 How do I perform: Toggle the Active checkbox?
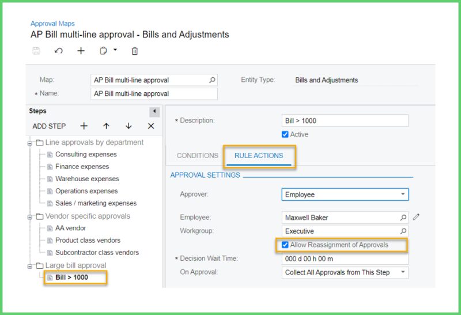coord(285,134)
